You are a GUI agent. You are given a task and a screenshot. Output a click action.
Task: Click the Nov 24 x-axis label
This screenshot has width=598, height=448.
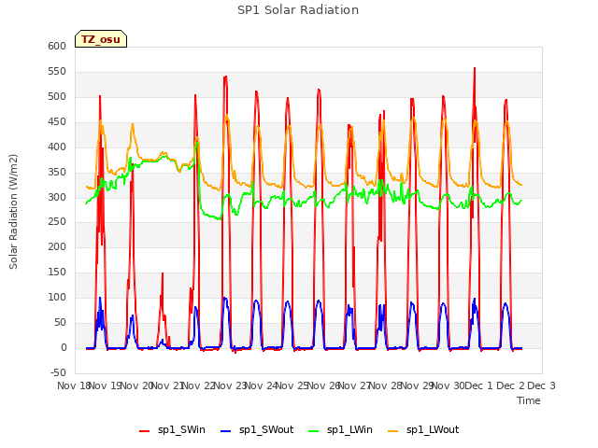point(261,385)
